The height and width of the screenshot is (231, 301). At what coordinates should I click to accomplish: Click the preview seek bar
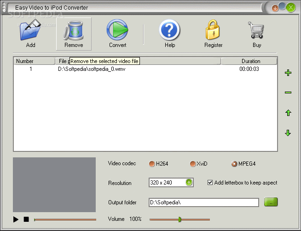[x=65, y=219]
